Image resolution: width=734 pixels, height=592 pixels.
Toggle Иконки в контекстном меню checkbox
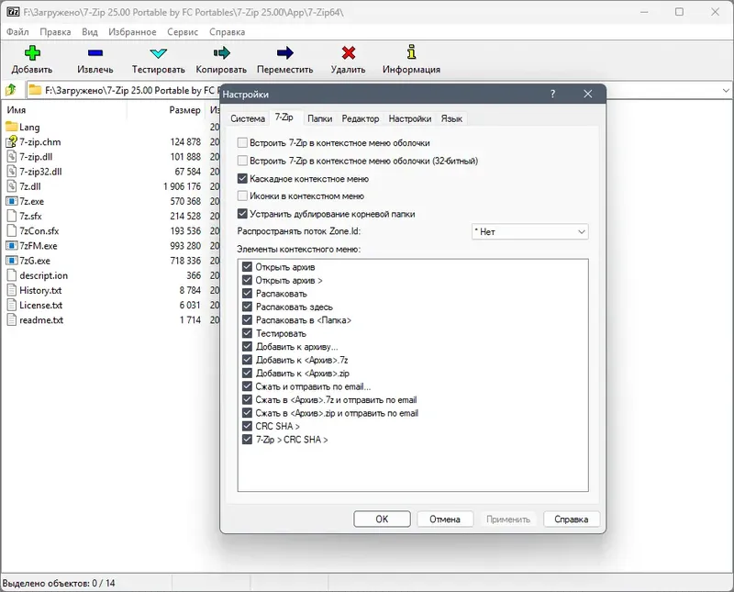click(x=242, y=195)
